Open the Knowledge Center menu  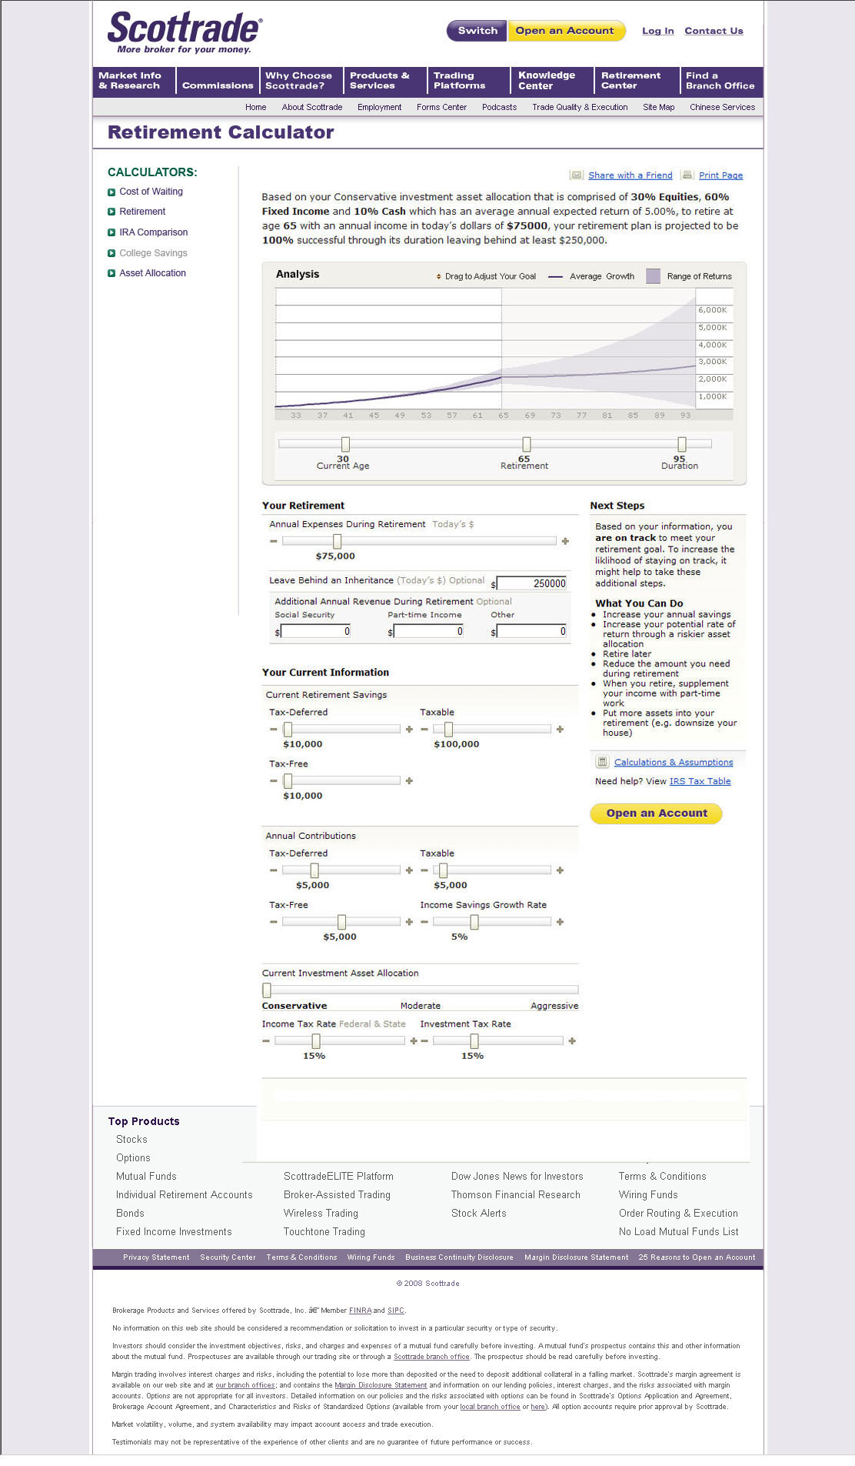[x=552, y=81]
